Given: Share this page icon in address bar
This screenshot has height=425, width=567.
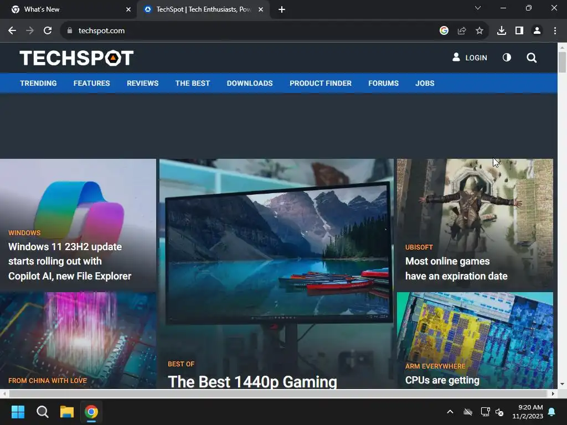Looking at the screenshot, I should point(461,31).
